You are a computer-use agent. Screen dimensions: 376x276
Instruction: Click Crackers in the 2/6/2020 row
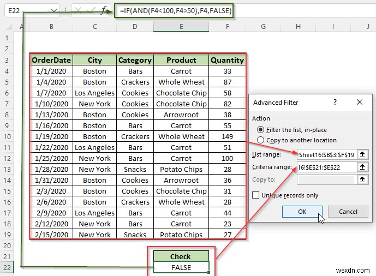coord(135,202)
